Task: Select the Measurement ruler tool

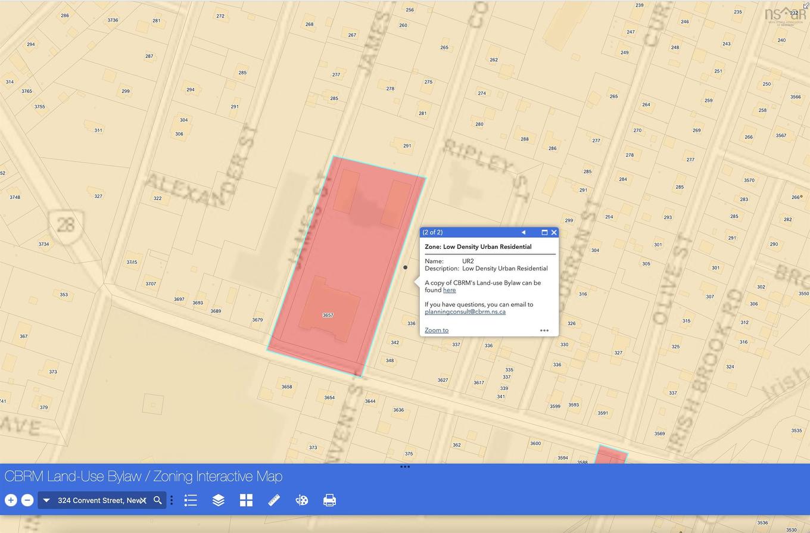Action: 274,500
